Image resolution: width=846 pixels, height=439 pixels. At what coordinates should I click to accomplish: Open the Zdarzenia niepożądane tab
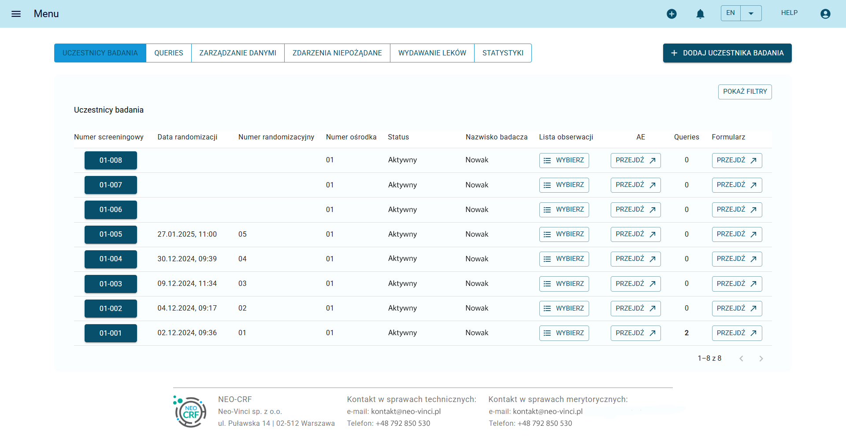[337, 53]
